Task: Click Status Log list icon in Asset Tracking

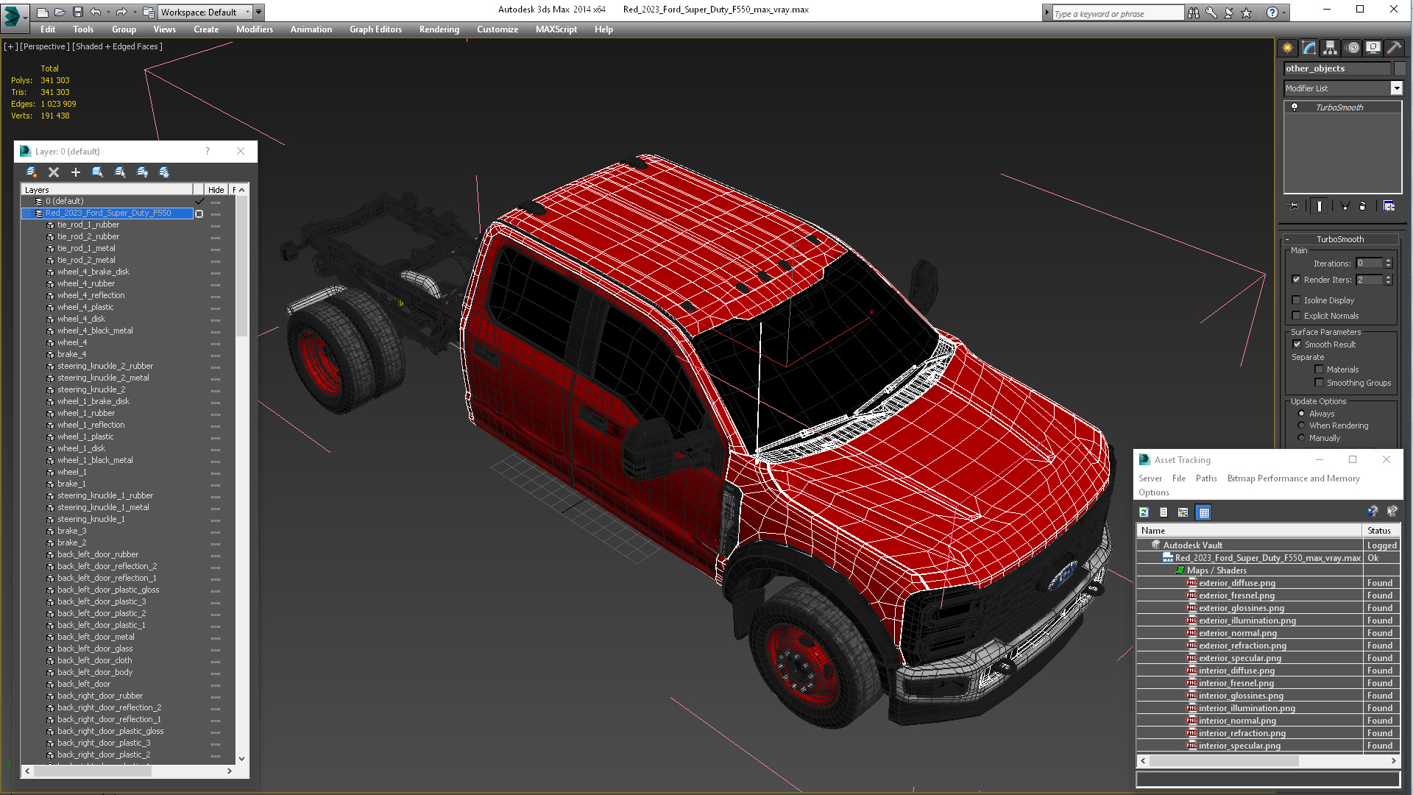Action: 1164,512
